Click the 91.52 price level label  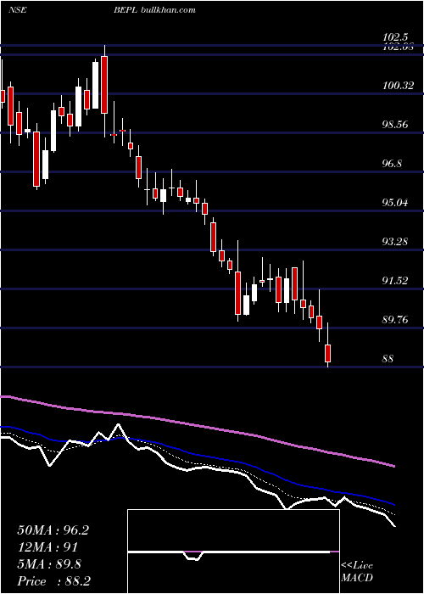point(395,281)
